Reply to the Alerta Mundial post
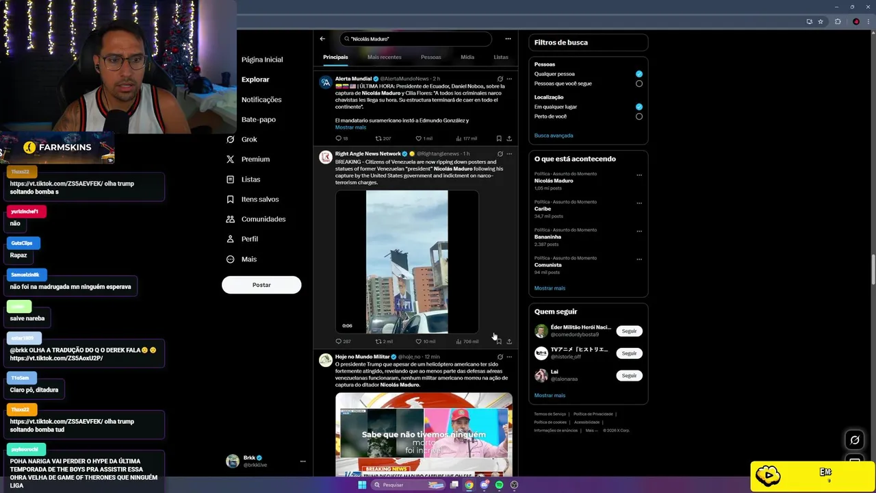876x493 pixels. point(338,138)
